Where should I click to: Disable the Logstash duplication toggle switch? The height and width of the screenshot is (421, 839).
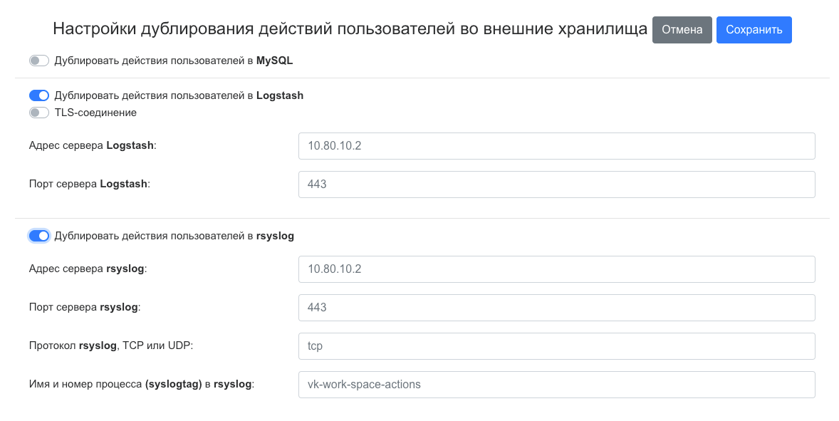39,95
